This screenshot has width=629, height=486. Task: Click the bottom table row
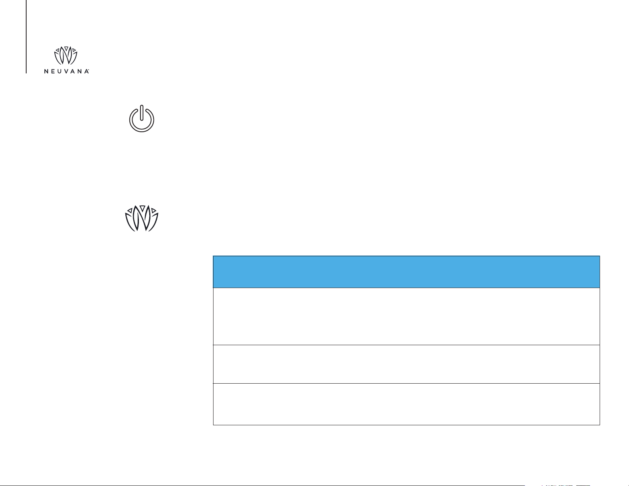[406, 404]
